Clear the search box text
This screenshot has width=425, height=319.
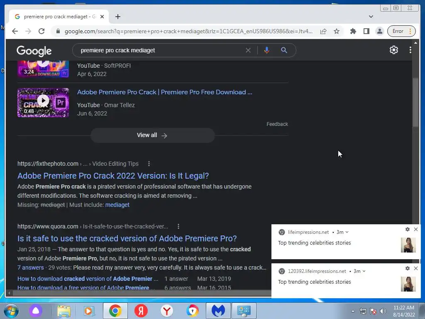point(248,50)
